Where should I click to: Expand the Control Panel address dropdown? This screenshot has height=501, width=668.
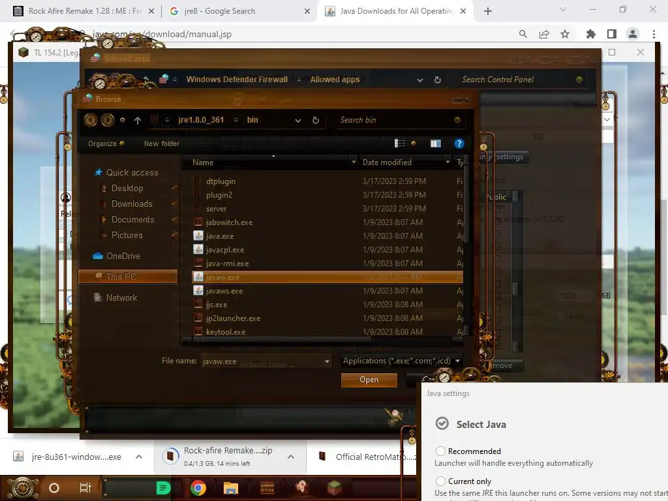click(x=419, y=80)
